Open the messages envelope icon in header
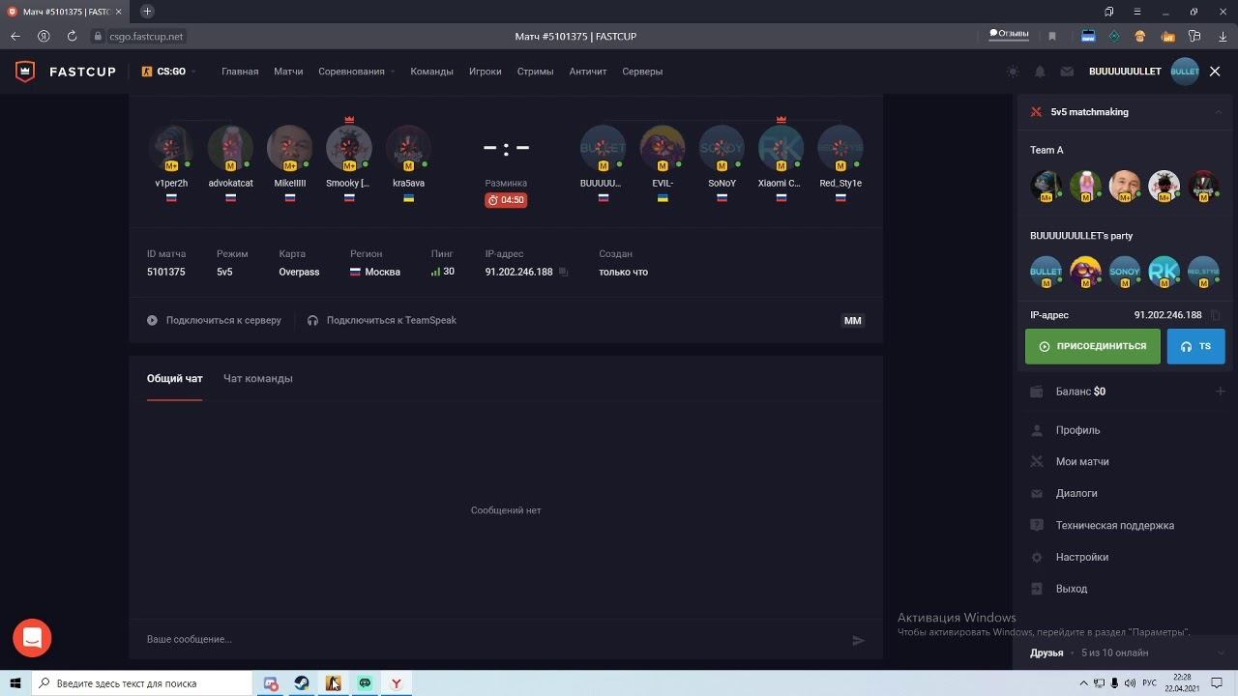1238x696 pixels. tap(1067, 72)
